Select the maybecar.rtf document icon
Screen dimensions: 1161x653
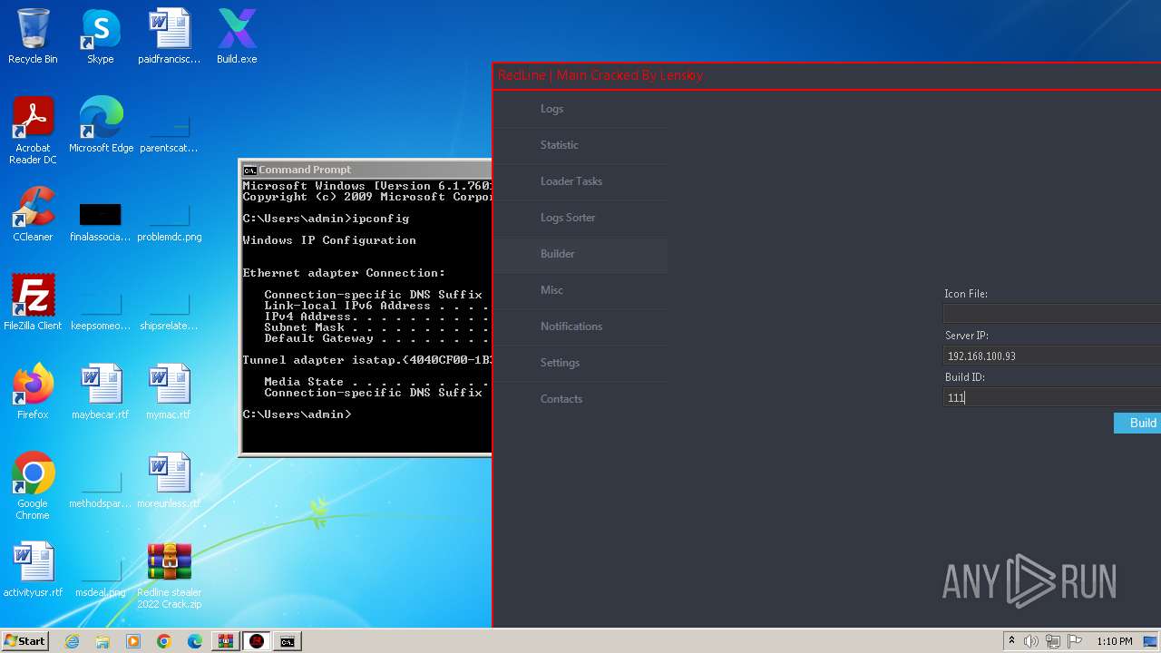(101, 391)
